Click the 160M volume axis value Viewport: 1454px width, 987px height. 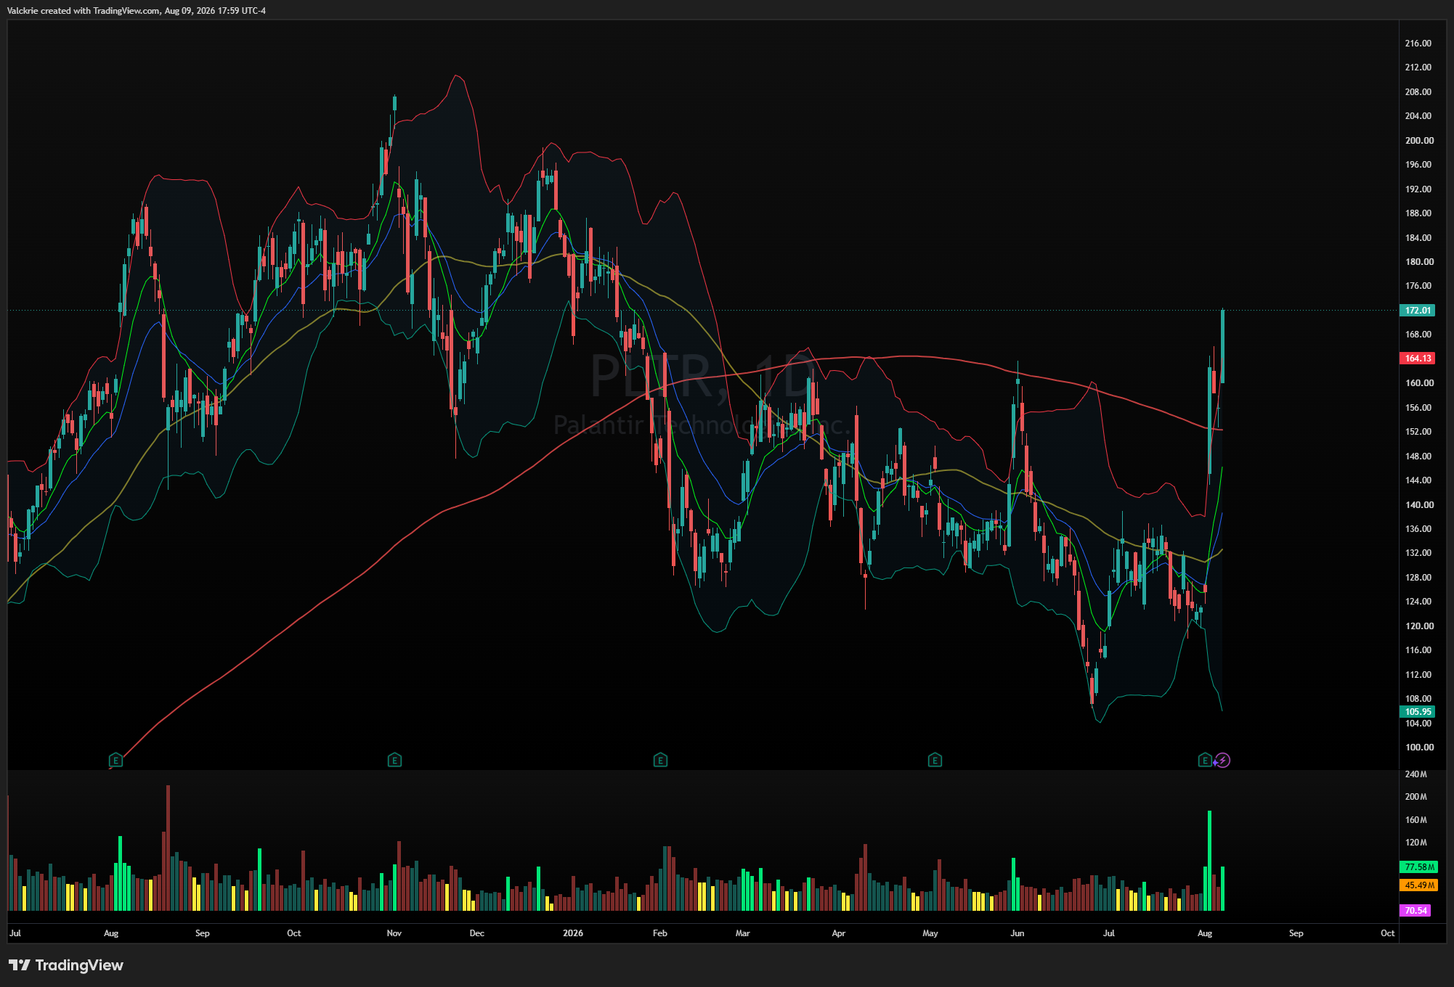pyautogui.click(x=1416, y=820)
